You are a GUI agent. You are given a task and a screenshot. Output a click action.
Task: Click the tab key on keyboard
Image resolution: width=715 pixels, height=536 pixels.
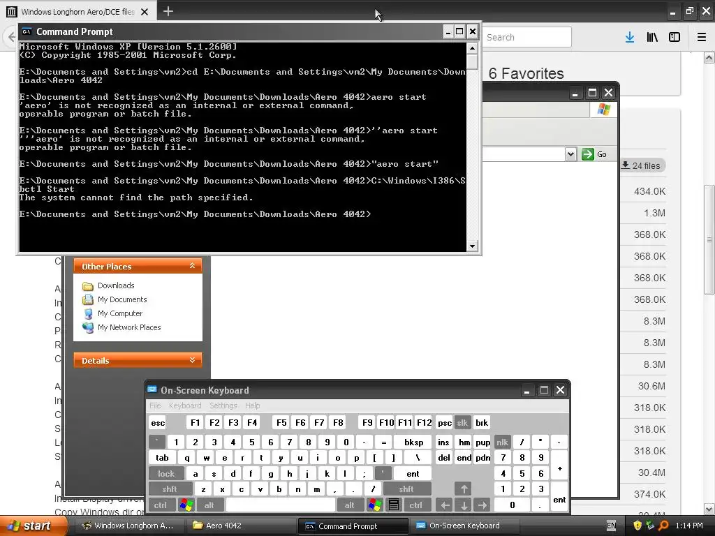click(162, 458)
